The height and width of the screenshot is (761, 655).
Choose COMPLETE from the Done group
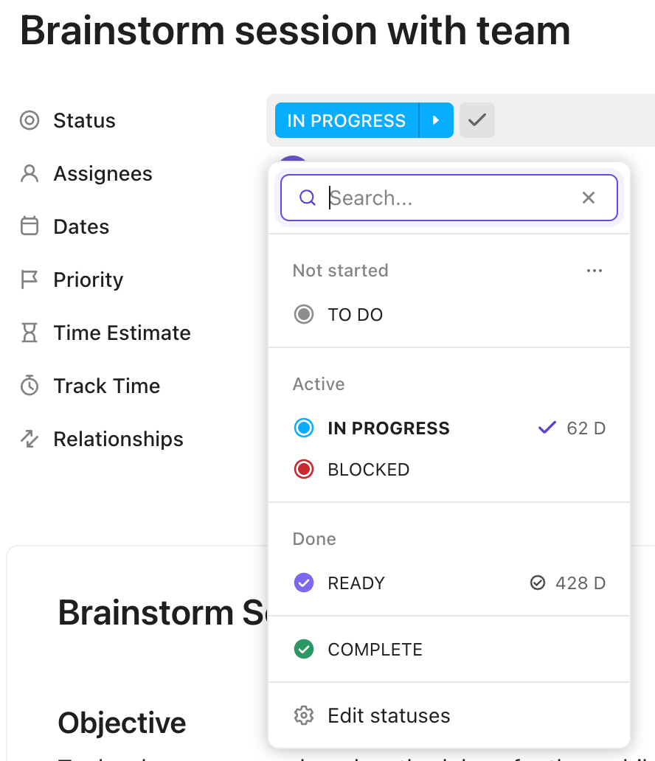point(375,649)
